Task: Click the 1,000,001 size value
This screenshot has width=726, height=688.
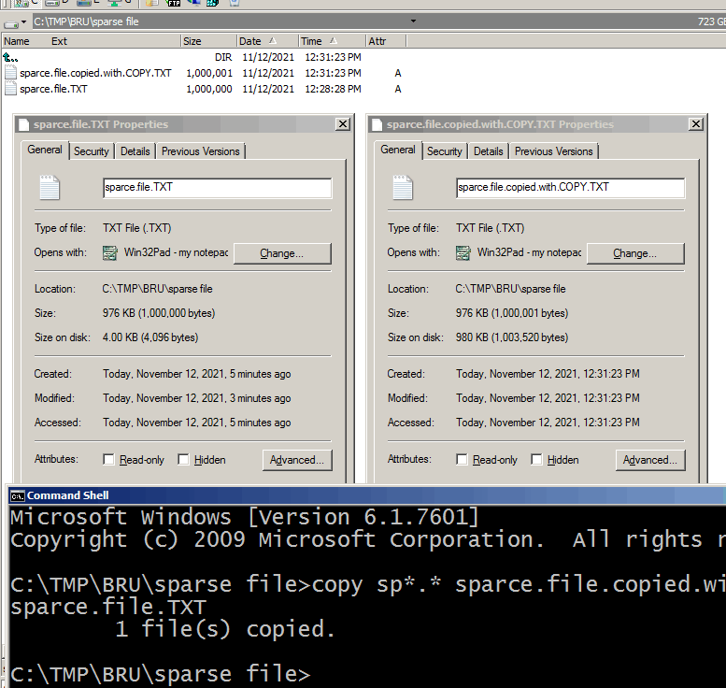Action: coord(208,73)
